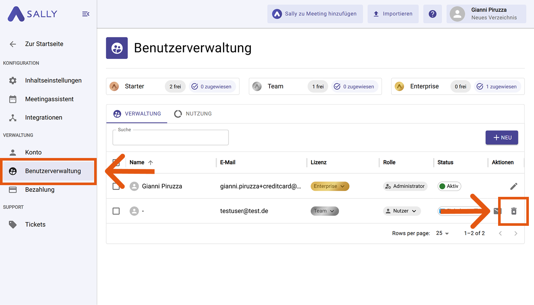Click the Team 1 frei chip

click(x=318, y=87)
